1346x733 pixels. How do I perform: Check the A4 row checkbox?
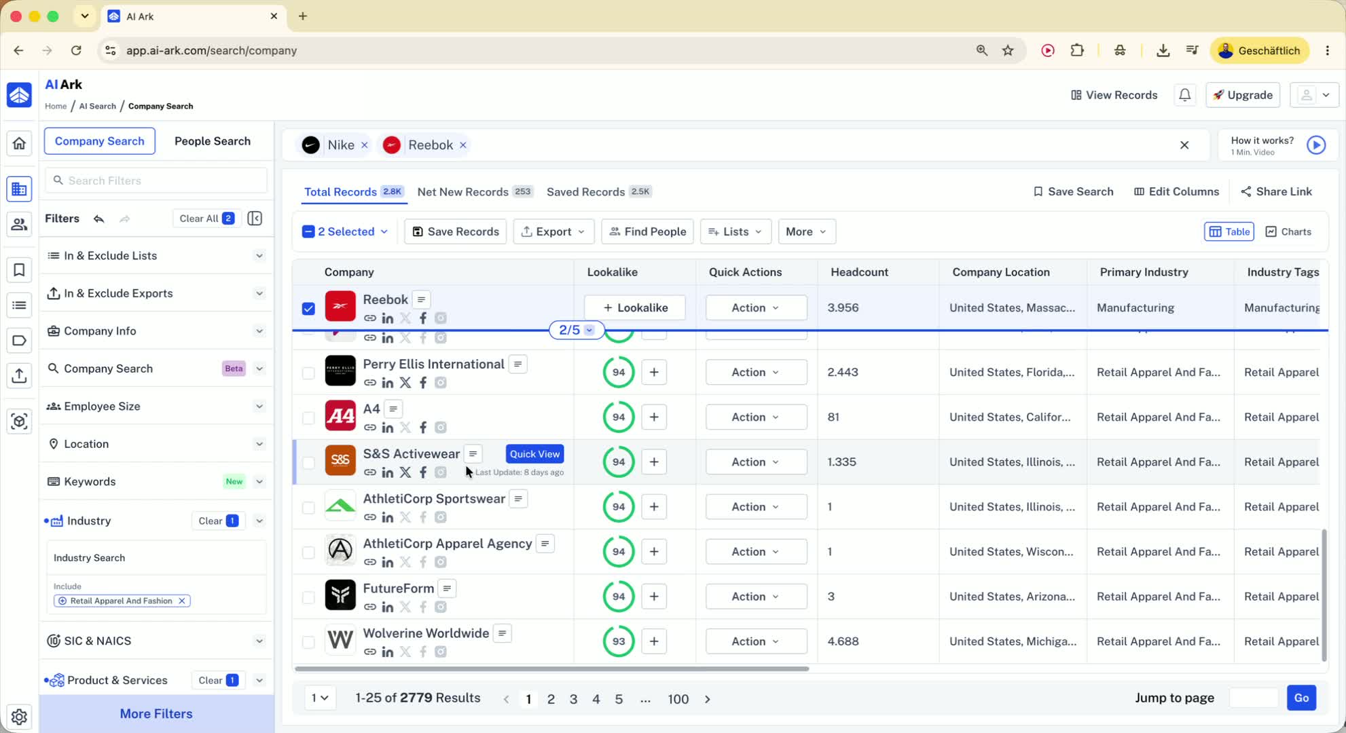coord(308,417)
